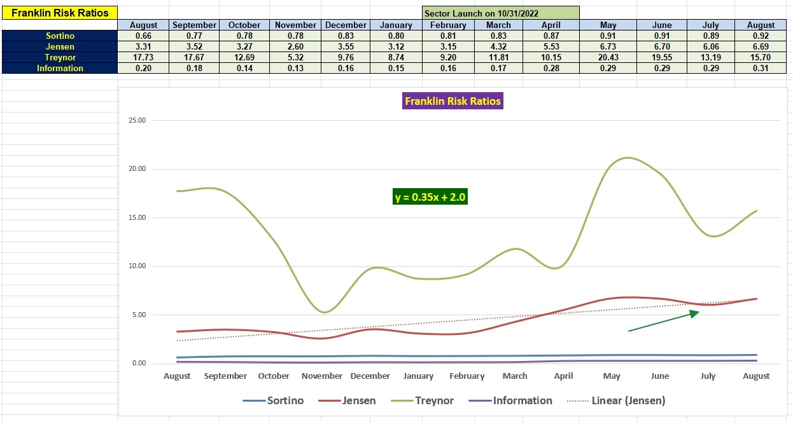Select the November column header cell
The image size is (793, 422).
(x=295, y=25)
